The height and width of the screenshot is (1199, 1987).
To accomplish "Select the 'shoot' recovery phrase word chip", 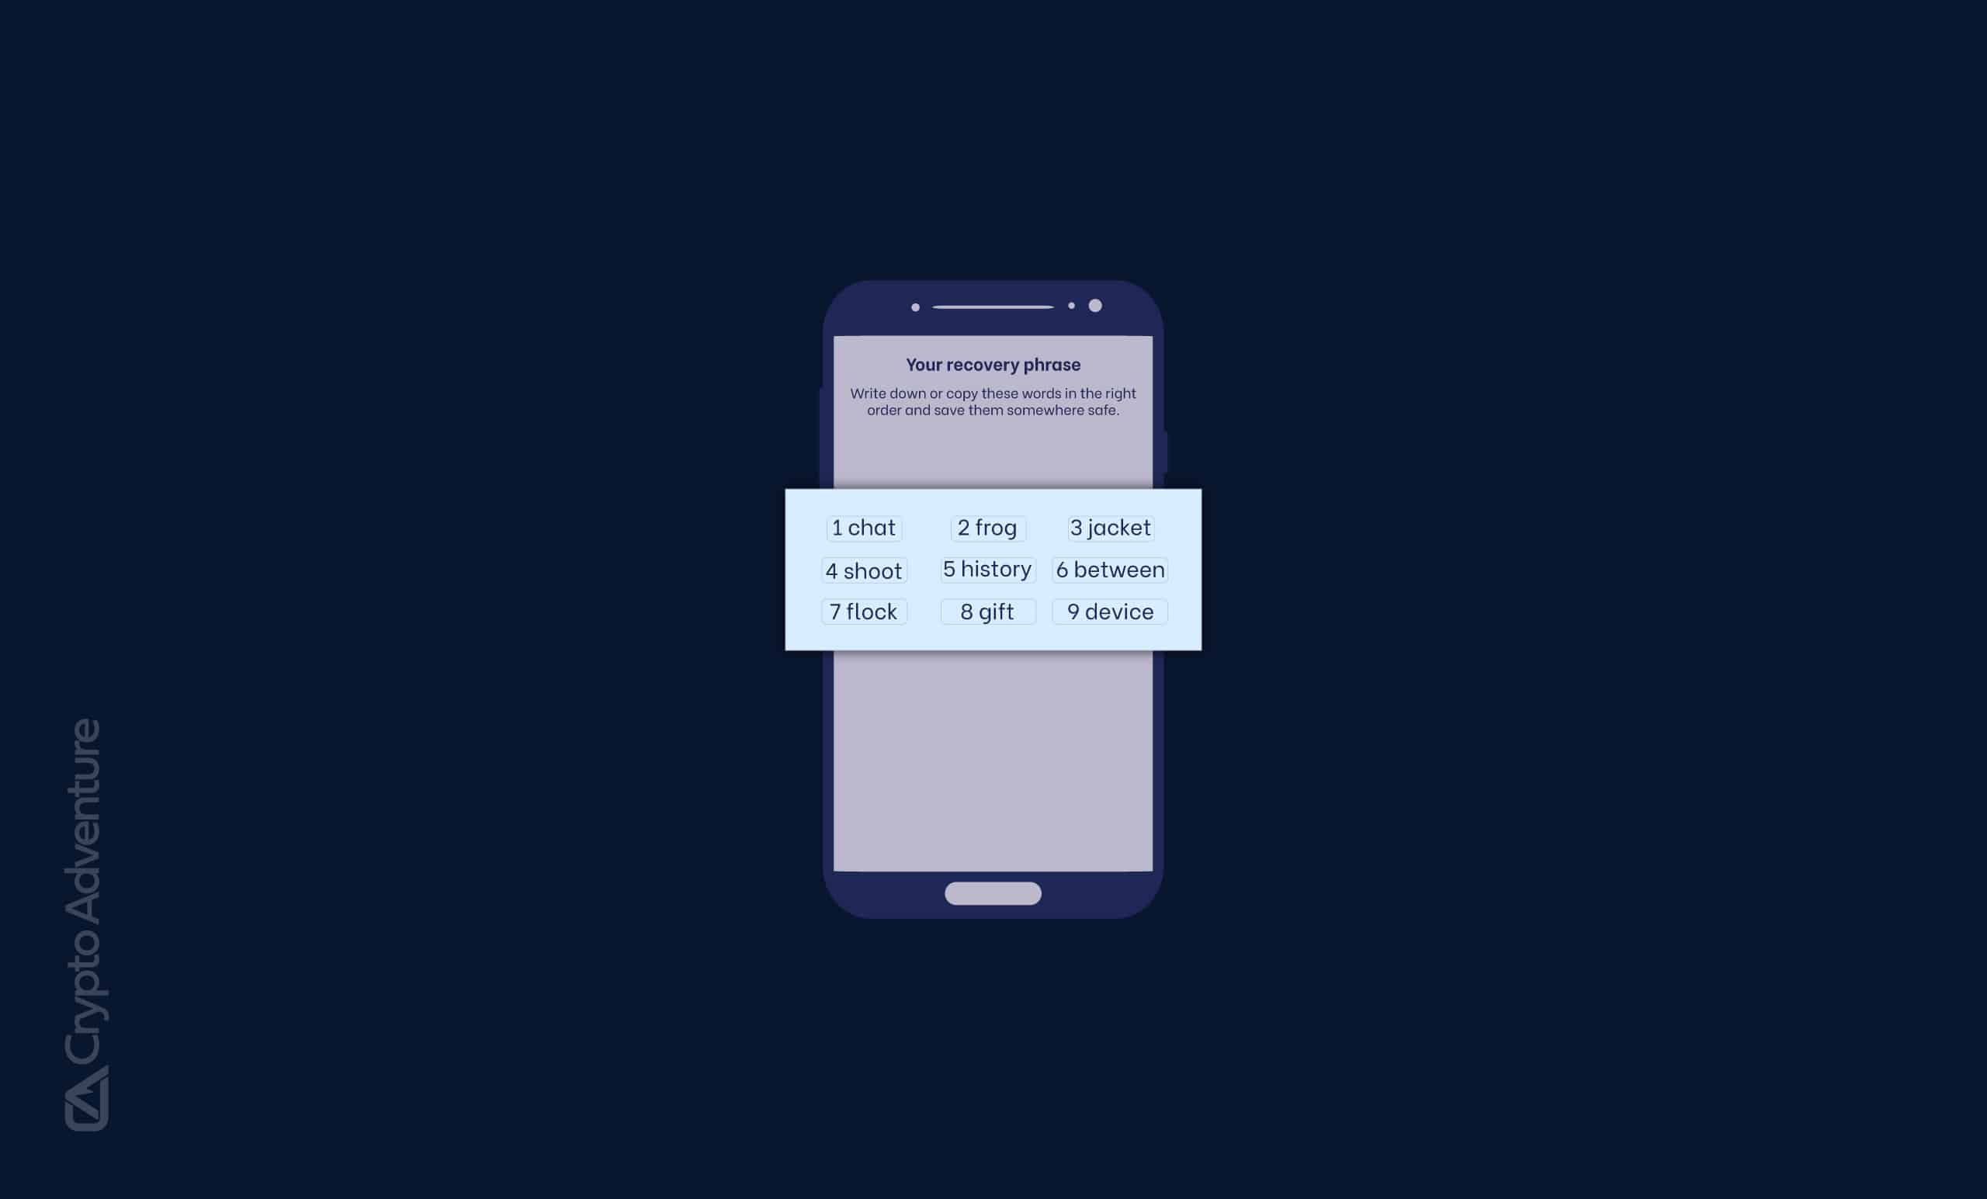I will [x=863, y=569].
